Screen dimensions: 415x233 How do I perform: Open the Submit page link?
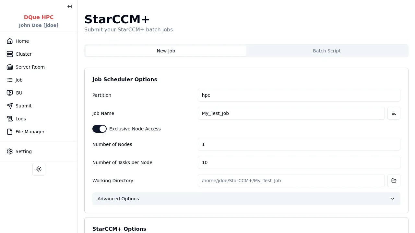point(23,106)
